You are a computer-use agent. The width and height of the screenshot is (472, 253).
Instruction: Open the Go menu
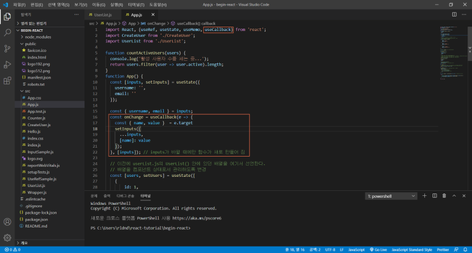[x=98, y=5]
